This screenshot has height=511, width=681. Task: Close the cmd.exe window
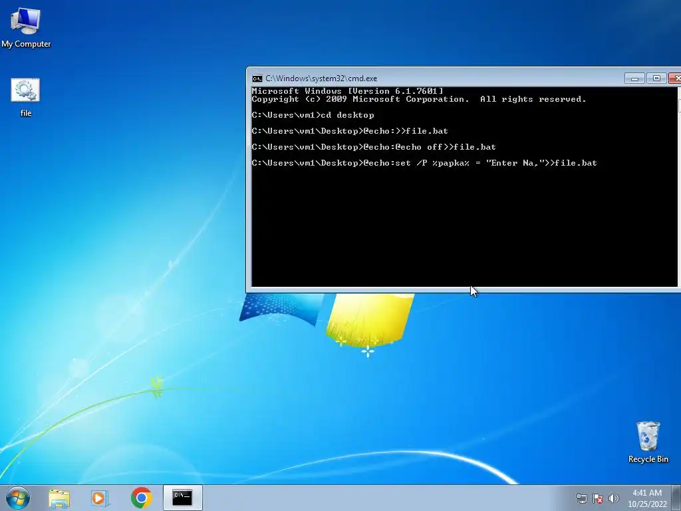[675, 79]
